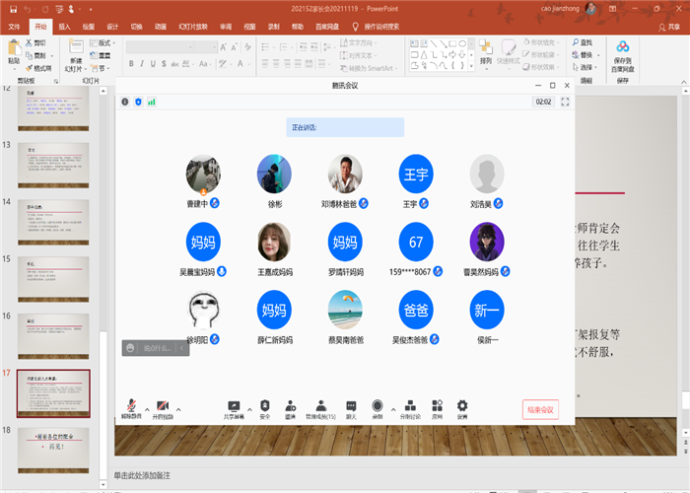Select the rectangle shape in shapes gallery
Viewport: 690px width, 493px height.
[x=452, y=43]
